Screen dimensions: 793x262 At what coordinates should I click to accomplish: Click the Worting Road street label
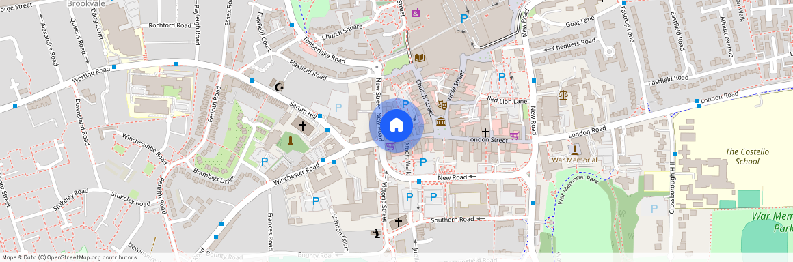tap(91, 75)
